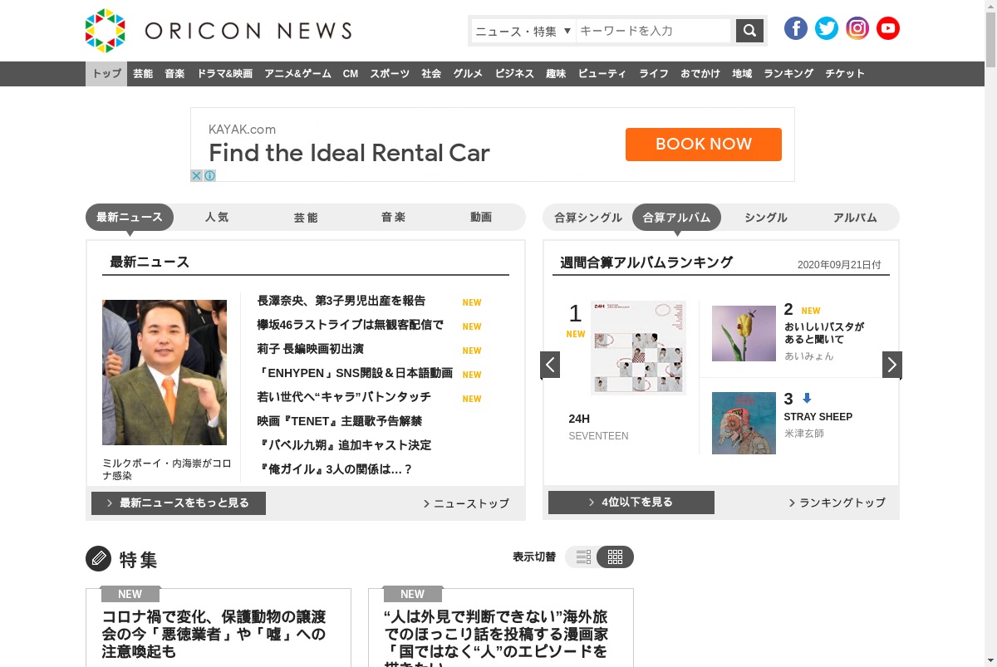Open the おいしいパスタがあると聞いて album cover
This screenshot has width=997, height=667.
point(744,333)
